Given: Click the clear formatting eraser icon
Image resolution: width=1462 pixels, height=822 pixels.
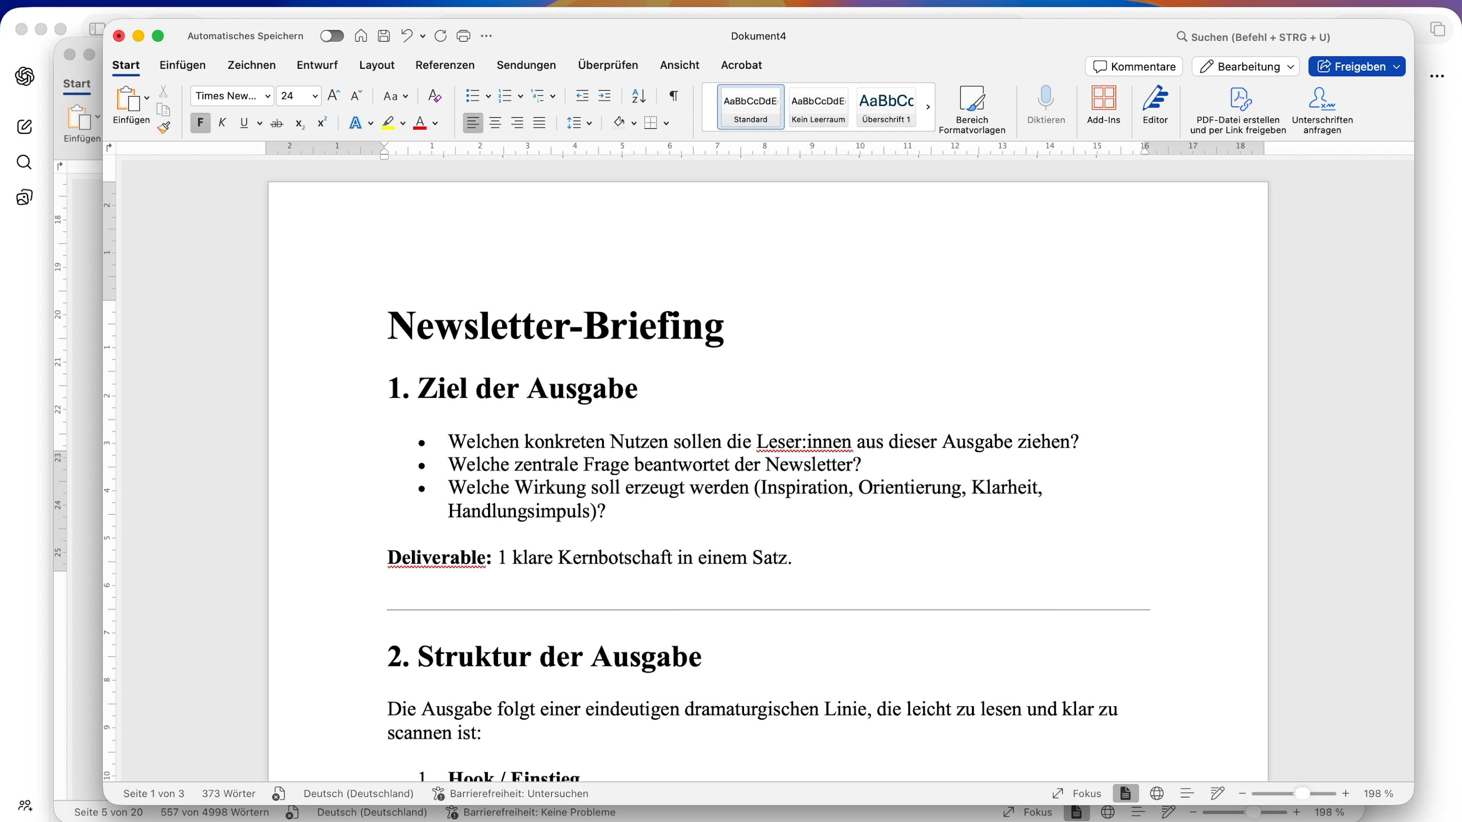Looking at the screenshot, I should click(434, 95).
